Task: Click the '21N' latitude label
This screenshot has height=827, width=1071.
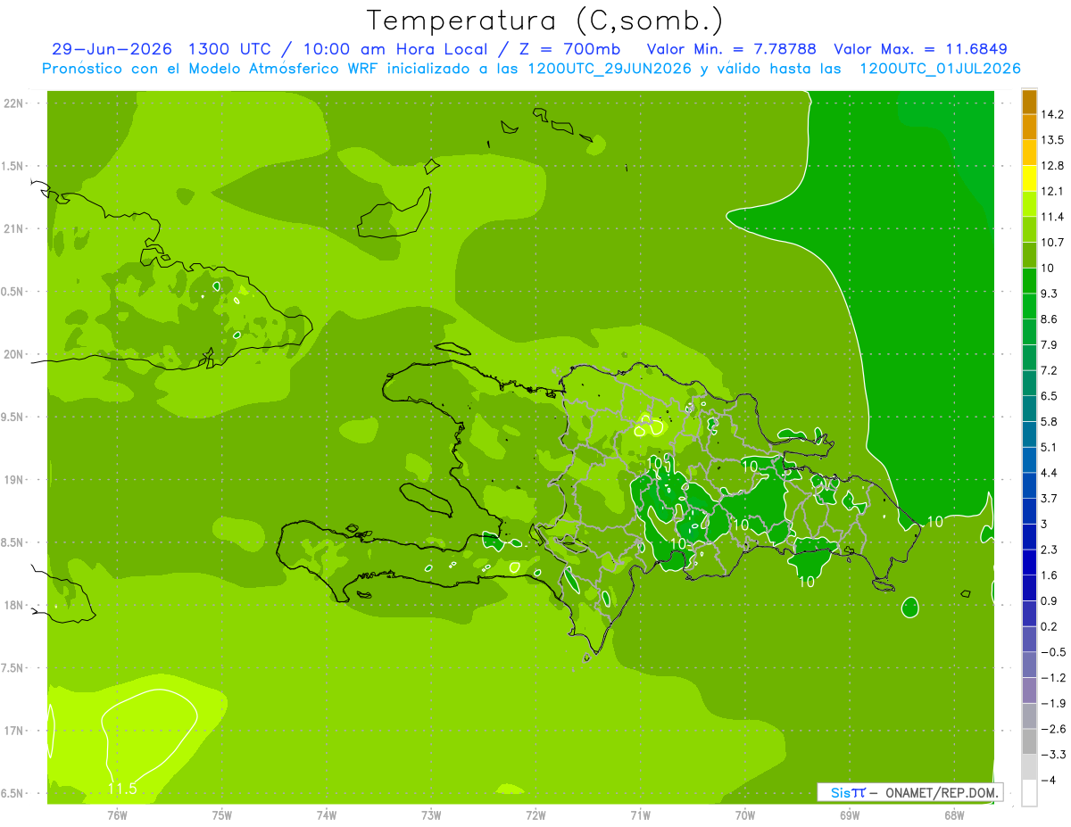Action: 13,229
